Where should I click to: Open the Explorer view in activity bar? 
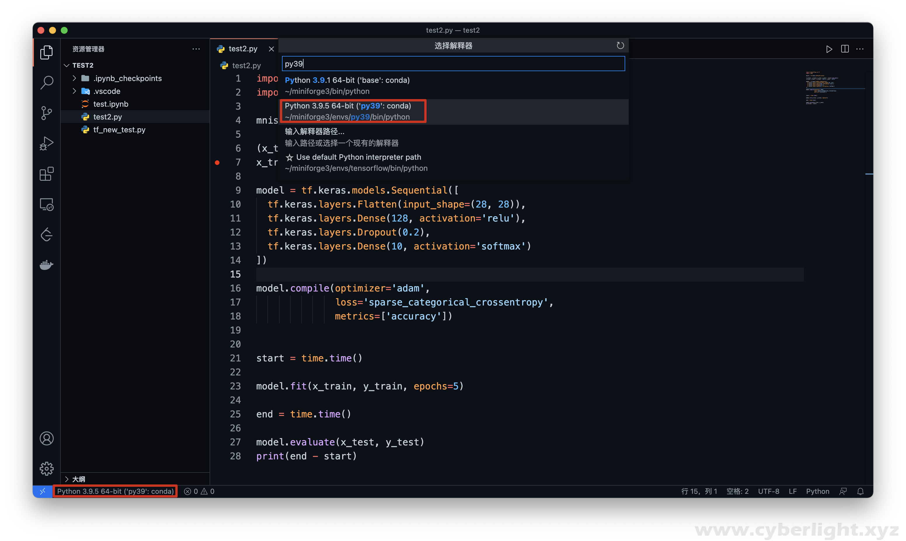pos(46,52)
